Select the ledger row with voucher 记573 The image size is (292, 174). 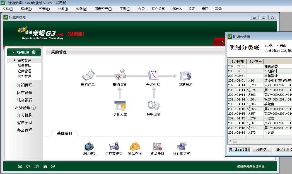coord(260,85)
